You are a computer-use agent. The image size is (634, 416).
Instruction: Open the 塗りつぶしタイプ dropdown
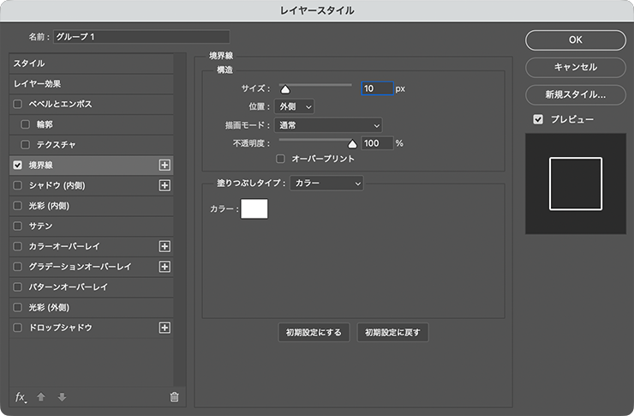point(326,183)
